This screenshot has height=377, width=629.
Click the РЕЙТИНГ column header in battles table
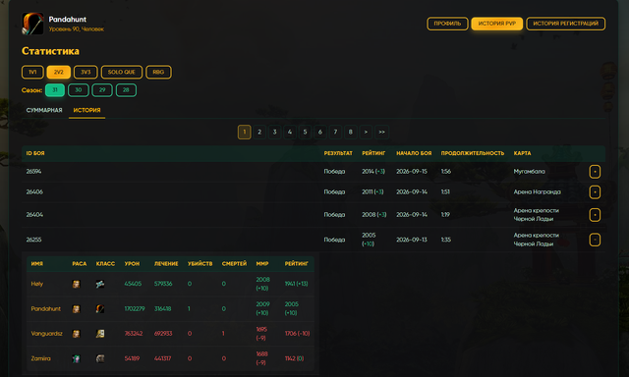[x=373, y=153]
